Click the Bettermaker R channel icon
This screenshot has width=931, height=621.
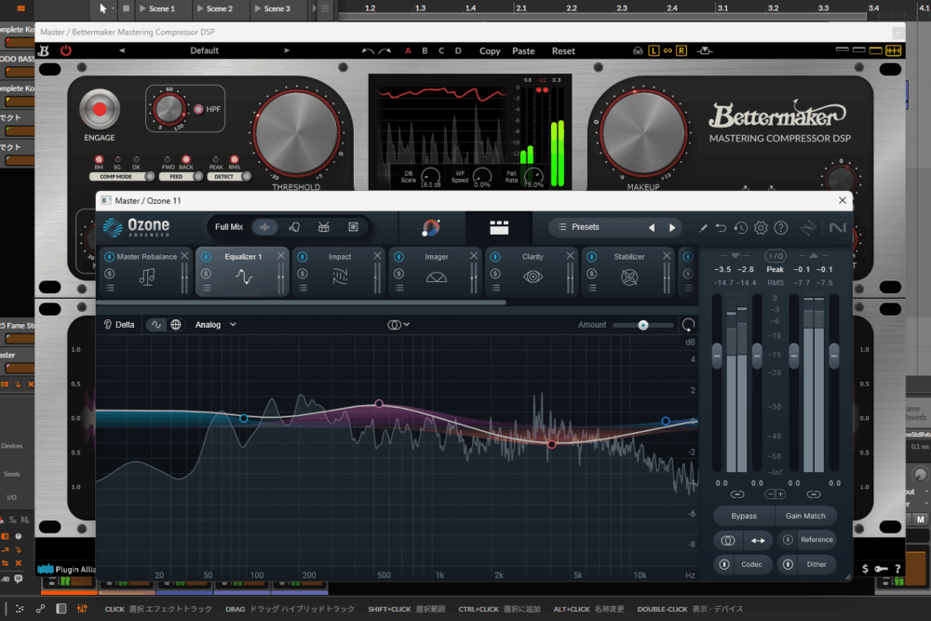681,51
